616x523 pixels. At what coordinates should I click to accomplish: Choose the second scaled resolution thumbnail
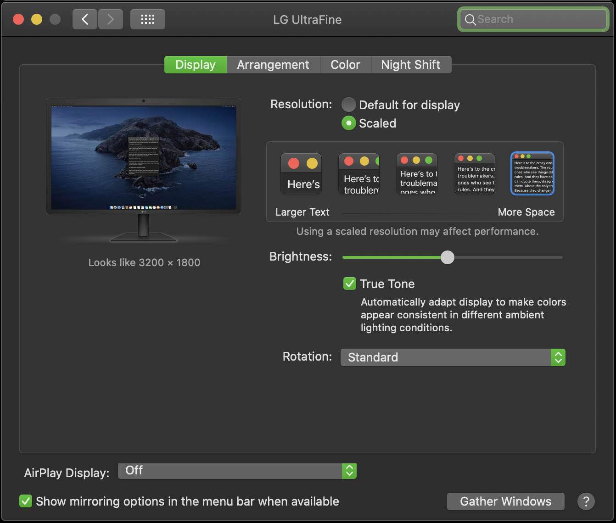(x=359, y=173)
